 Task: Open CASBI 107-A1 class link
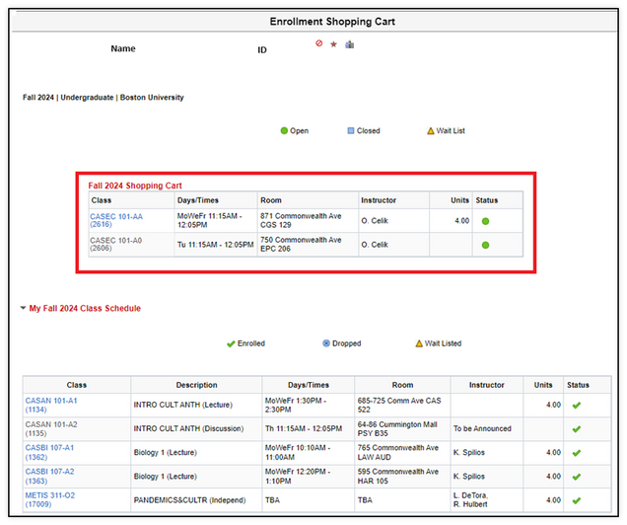coord(49,452)
